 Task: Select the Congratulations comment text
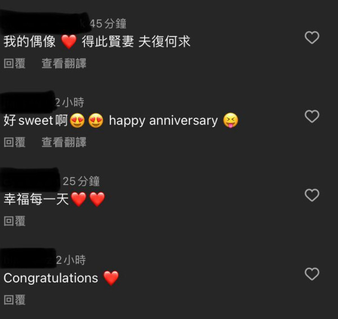(61, 278)
